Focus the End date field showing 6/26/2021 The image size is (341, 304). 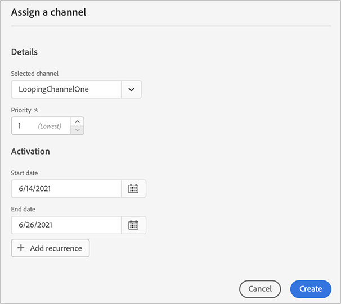click(x=66, y=225)
